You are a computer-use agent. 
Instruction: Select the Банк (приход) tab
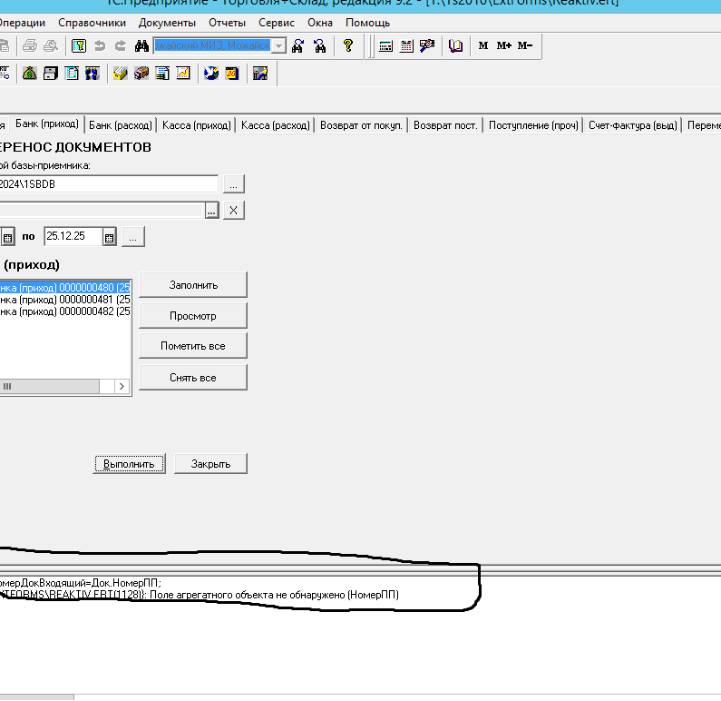(47, 123)
